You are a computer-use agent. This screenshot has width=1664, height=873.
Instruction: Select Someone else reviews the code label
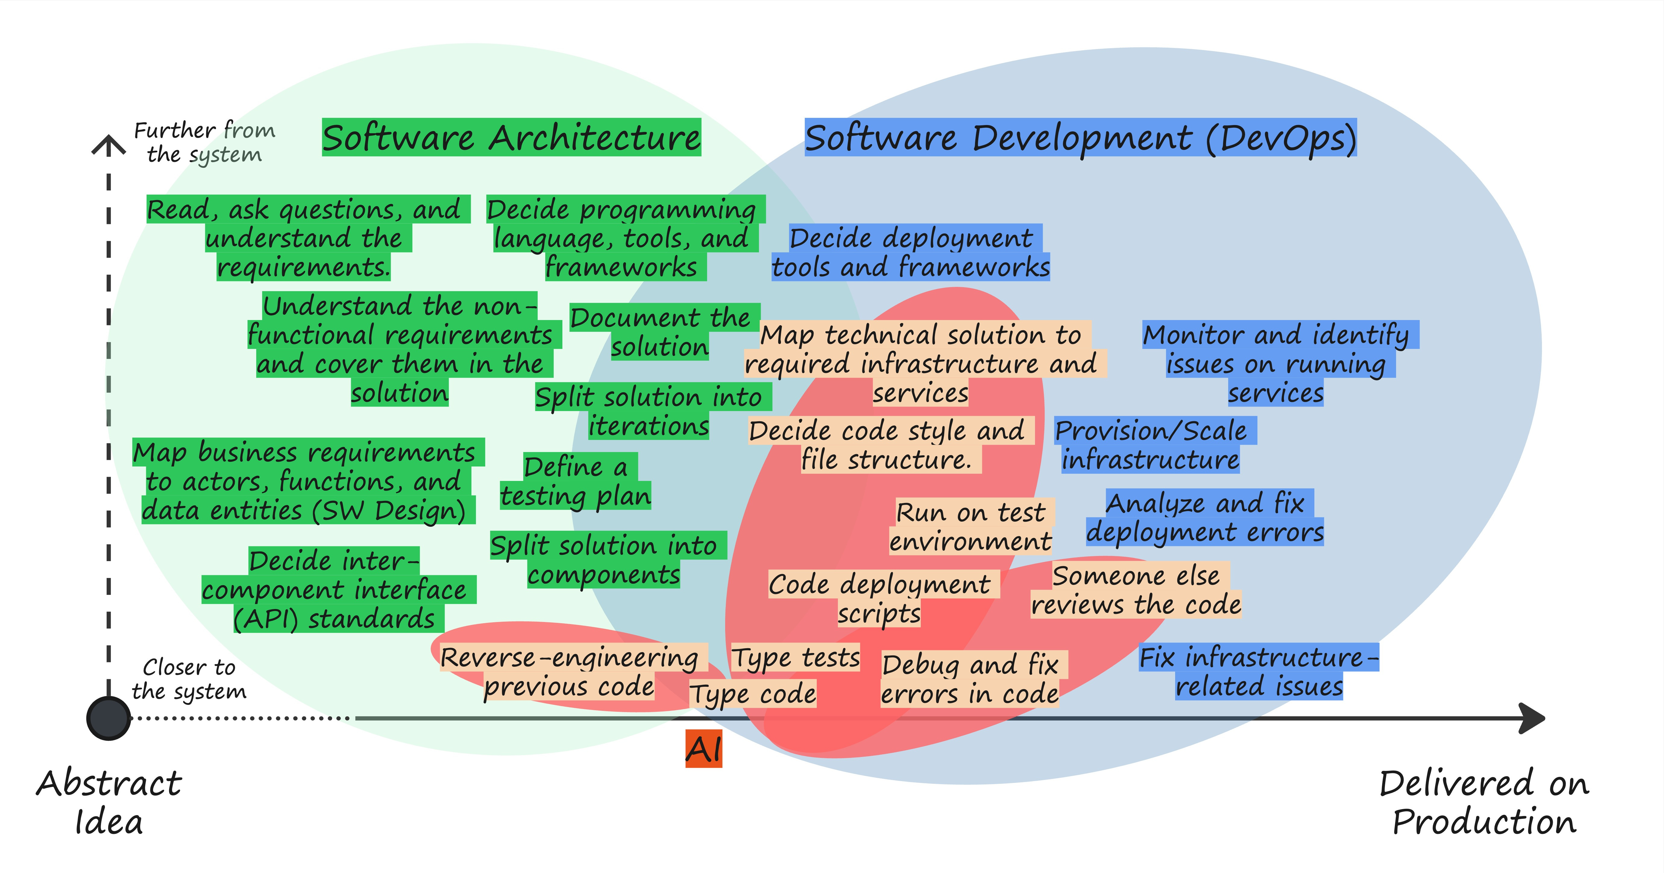[x=1136, y=589]
